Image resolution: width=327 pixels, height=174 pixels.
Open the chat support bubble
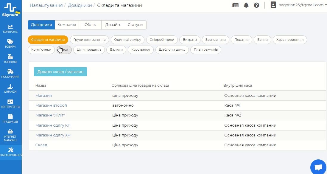[x=318, y=167]
